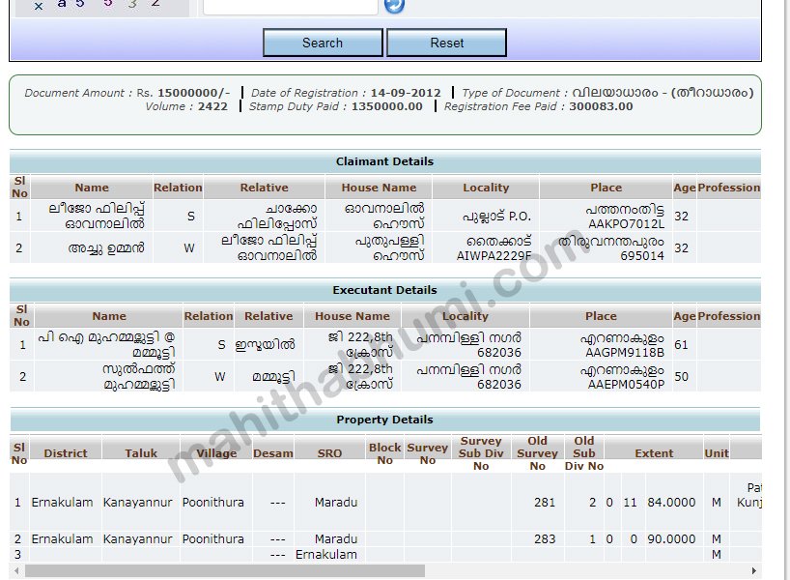790x580 pixels.
Task: Select the extent value 90.0000 cell
Action: [671, 539]
